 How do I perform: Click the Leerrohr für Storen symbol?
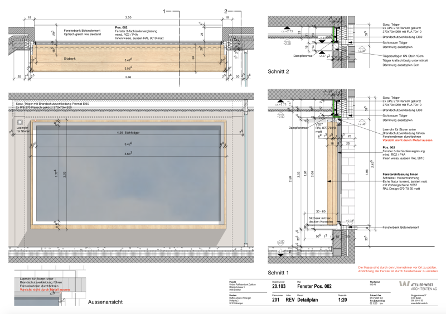[20, 122]
